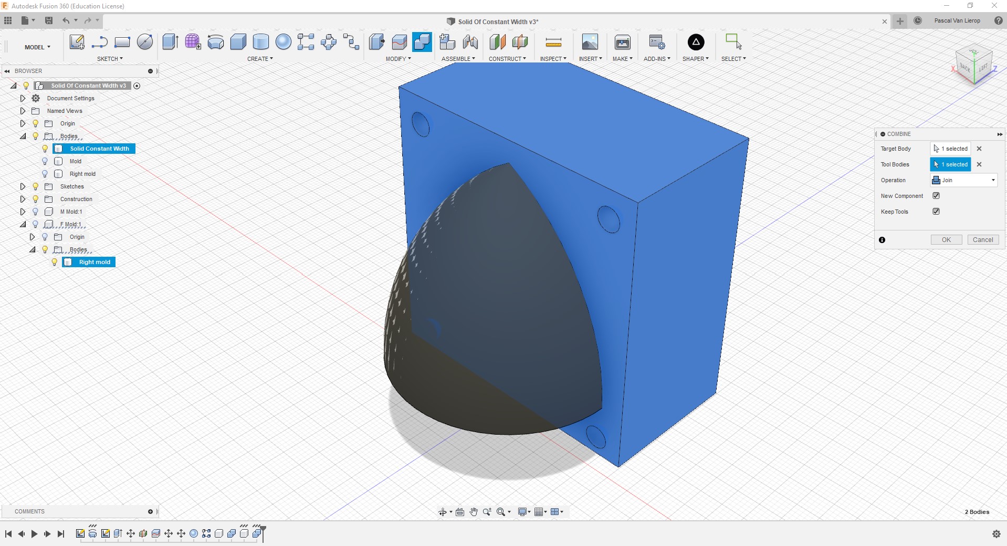Select the Box primitive tool
The width and height of the screenshot is (1007, 546).
[238, 42]
